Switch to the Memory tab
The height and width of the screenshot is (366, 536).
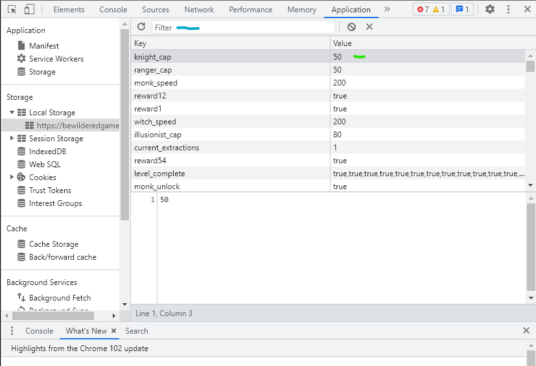click(302, 10)
